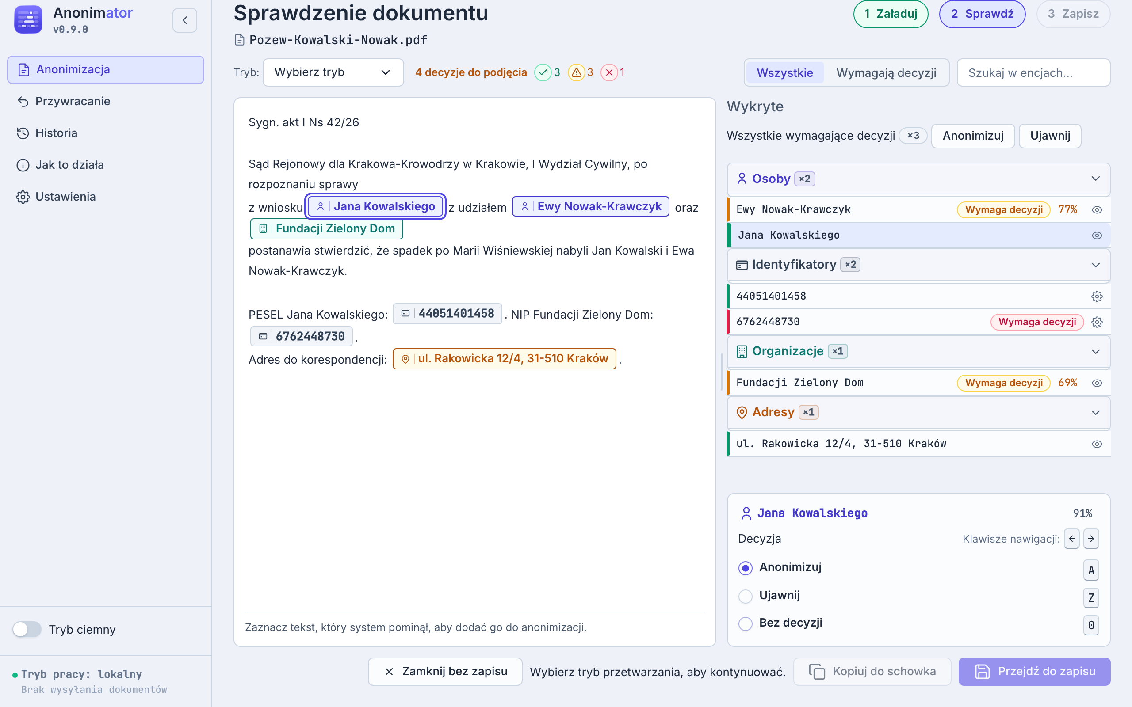Select the 44051401458 name in Wykryte list
The image size is (1132, 707).
(771, 296)
